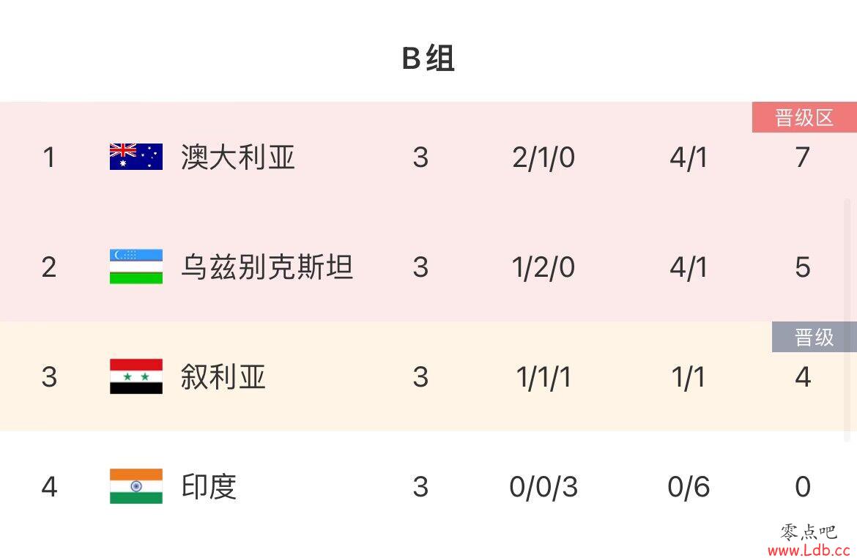This screenshot has width=857, height=558.
Task: Click Uzbekistan's 1/2/0 record
Action: (x=543, y=268)
